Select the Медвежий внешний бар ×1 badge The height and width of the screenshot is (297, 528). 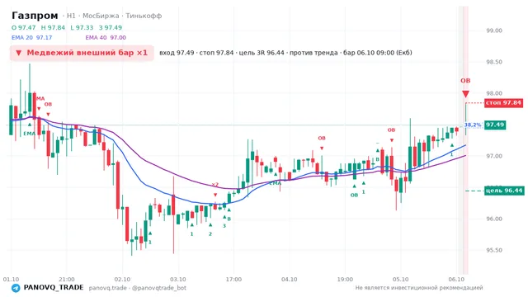pos(82,53)
